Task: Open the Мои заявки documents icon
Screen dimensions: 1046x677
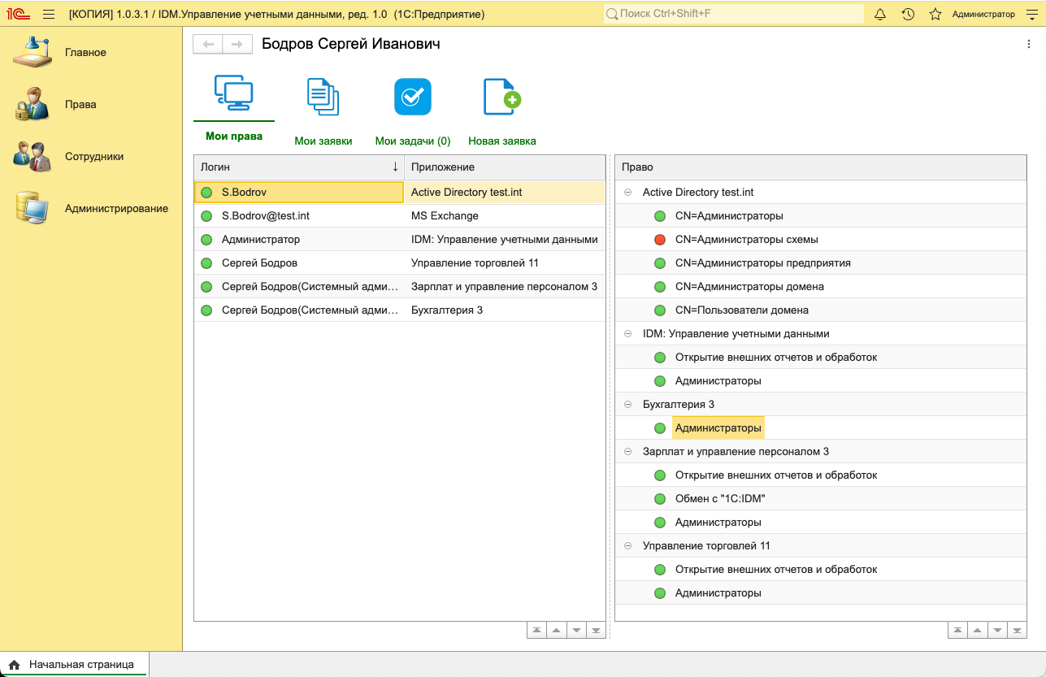Action: pyautogui.click(x=323, y=97)
